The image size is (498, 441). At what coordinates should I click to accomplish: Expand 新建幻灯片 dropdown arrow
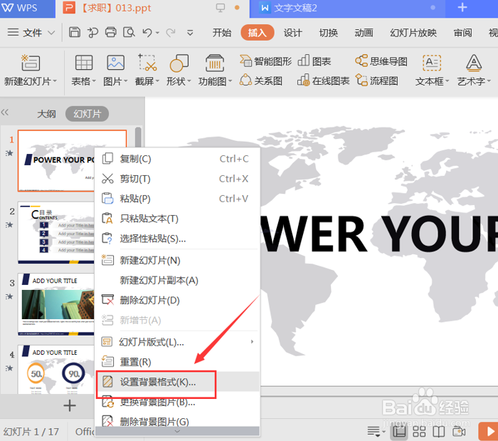click(x=55, y=81)
